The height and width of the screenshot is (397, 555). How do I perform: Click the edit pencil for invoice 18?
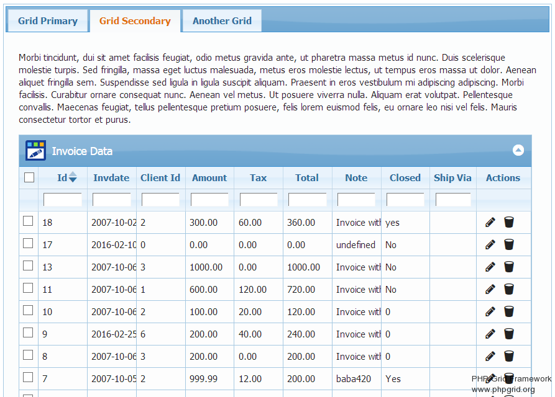490,222
